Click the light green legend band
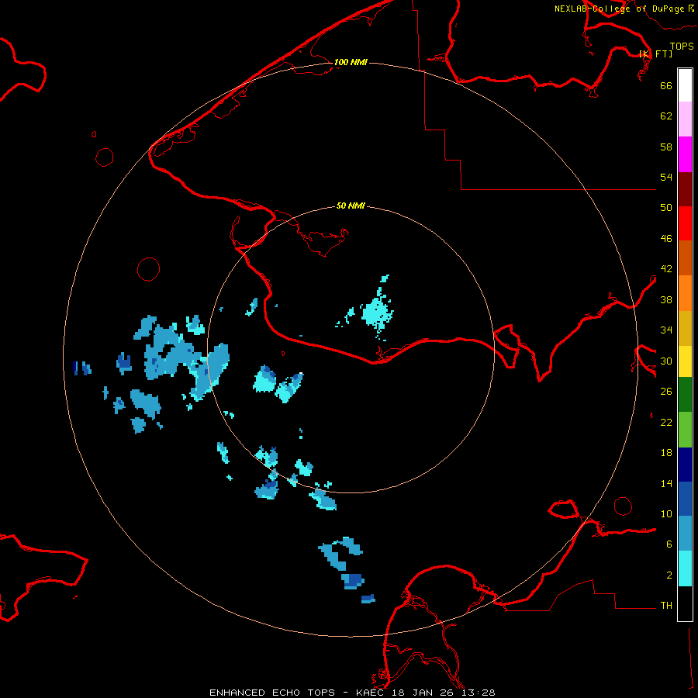Screen dimensions: 698x698 coord(685,430)
